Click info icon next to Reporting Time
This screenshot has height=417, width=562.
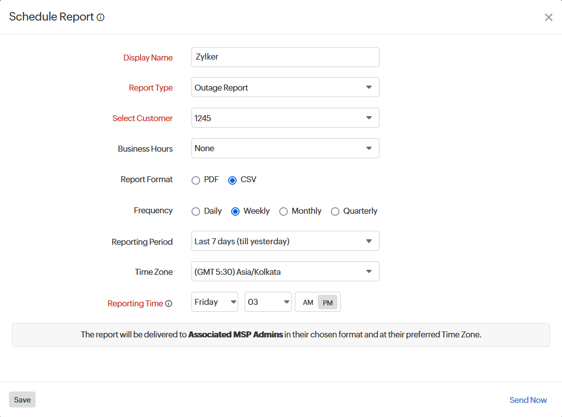coord(169,303)
